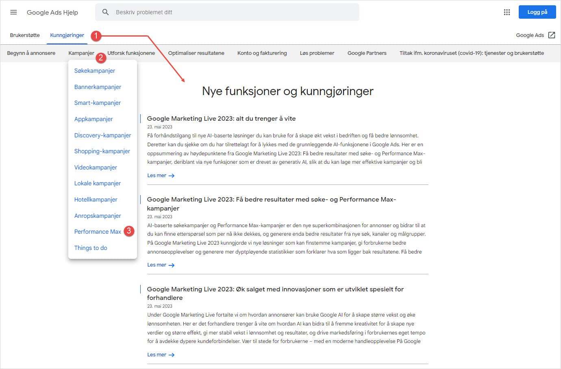Click the Logg på button
Image resolution: width=561 pixels, height=369 pixels.
pos(537,12)
